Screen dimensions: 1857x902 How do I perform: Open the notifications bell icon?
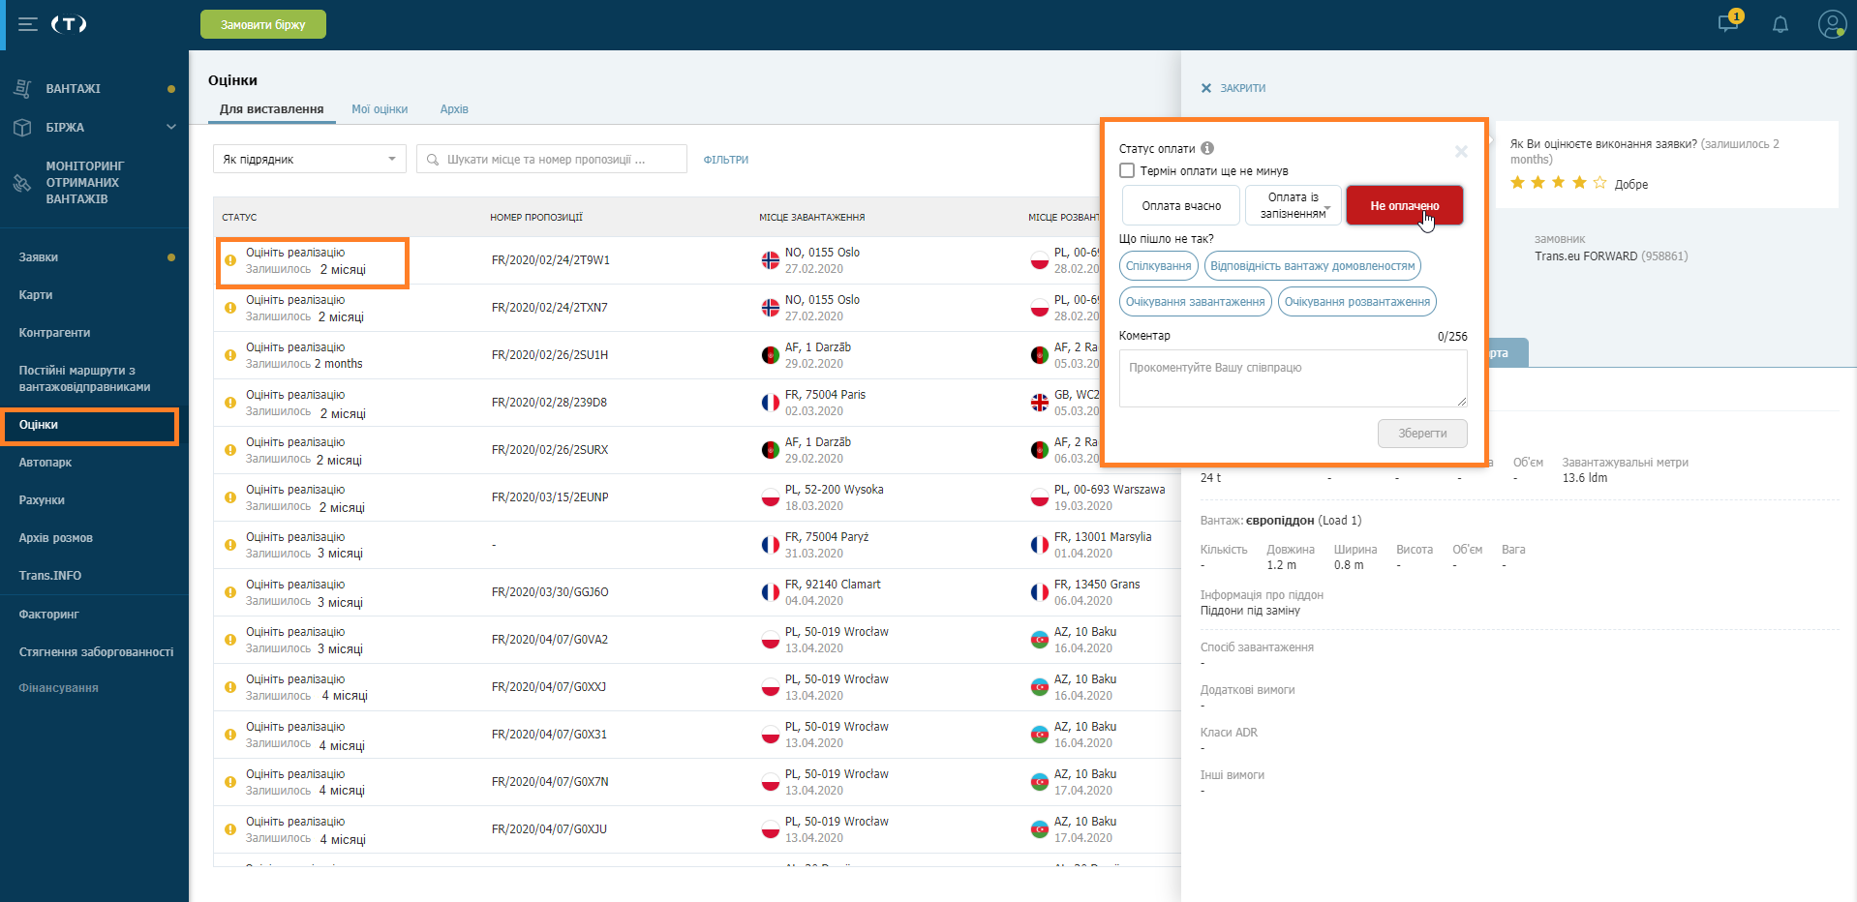pyautogui.click(x=1781, y=24)
